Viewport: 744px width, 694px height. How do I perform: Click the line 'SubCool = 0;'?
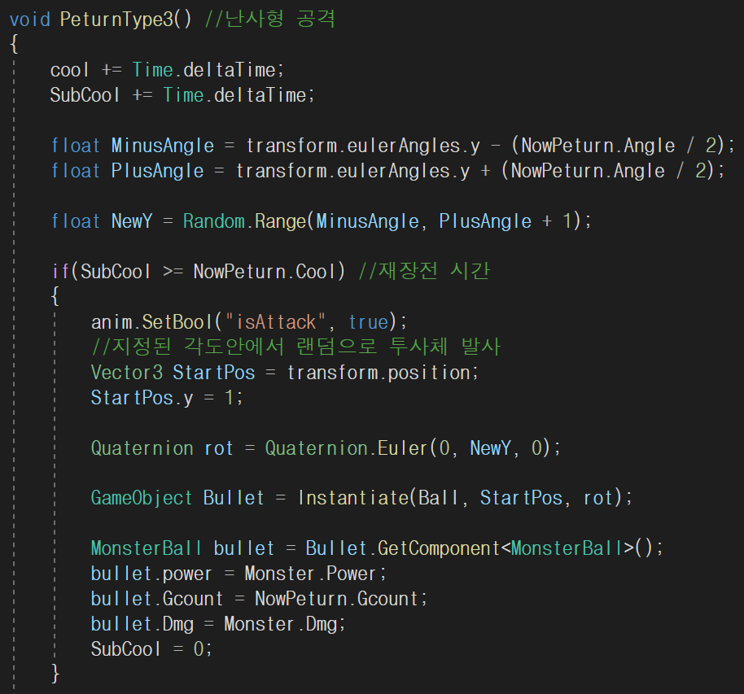click(x=151, y=649)
